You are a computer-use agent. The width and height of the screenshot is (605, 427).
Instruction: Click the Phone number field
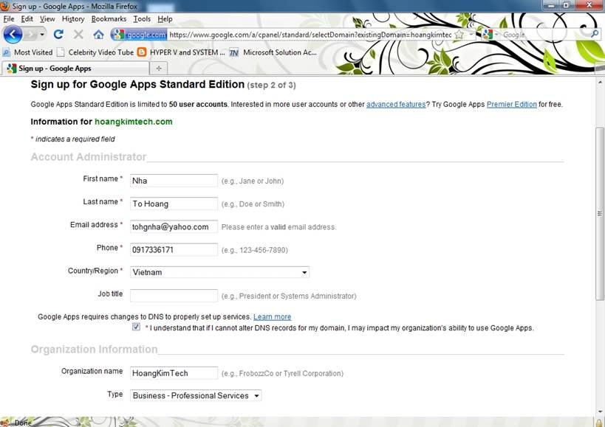pyautogui.click(x=174, y=249)
